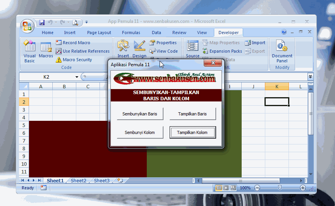
Task: Open the Document Panel
Action: (282, 51)
